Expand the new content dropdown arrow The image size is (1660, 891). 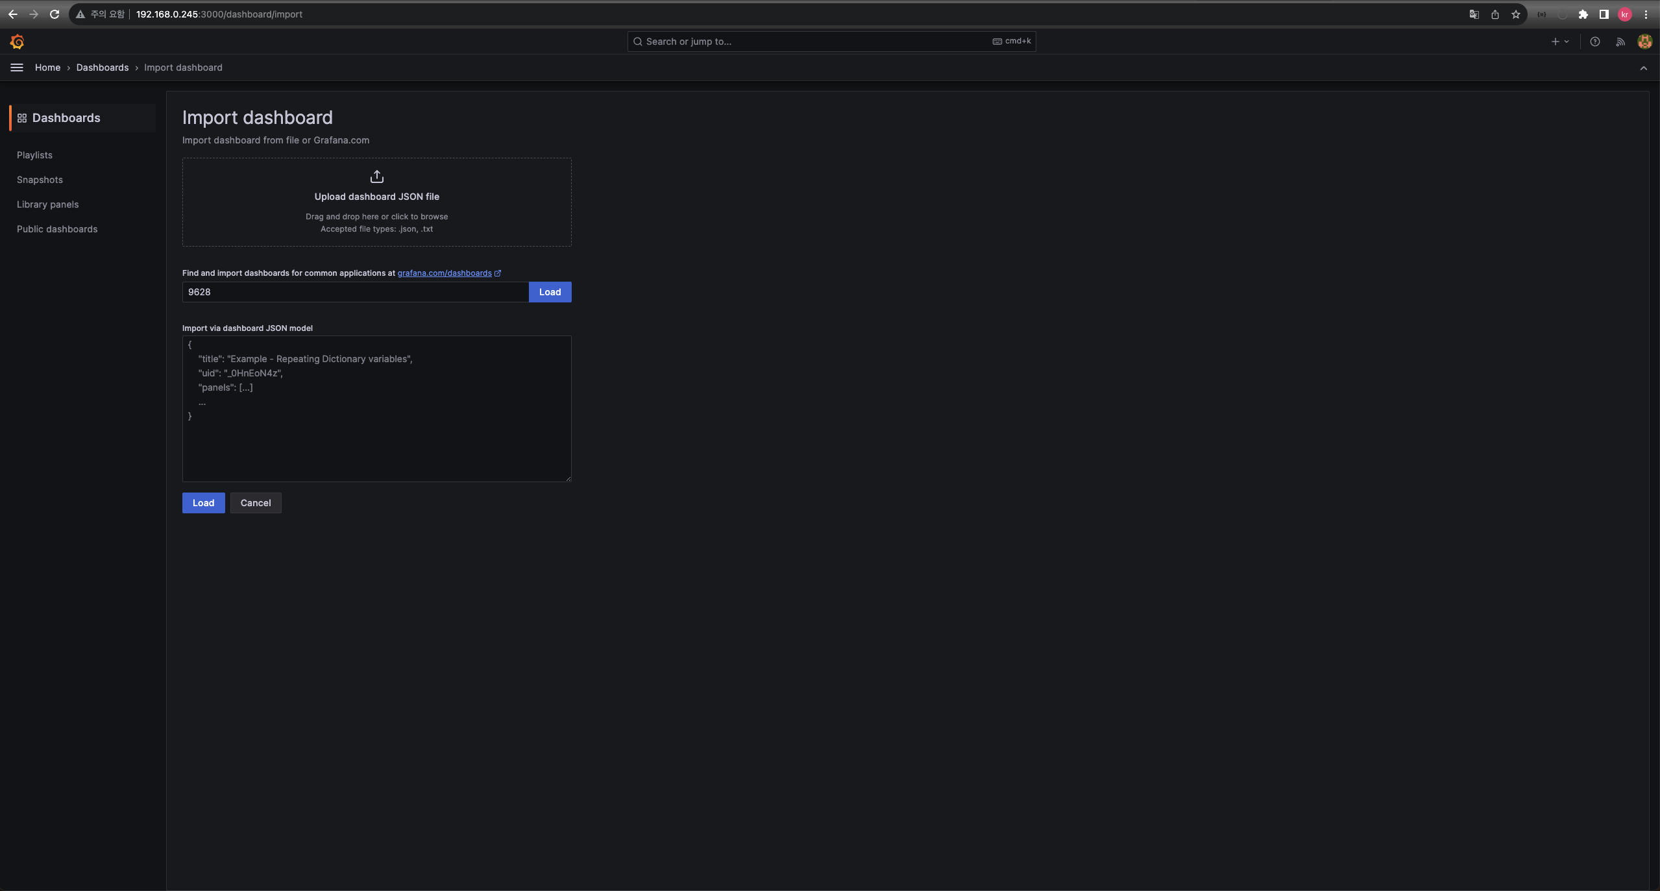(1565, 41)
